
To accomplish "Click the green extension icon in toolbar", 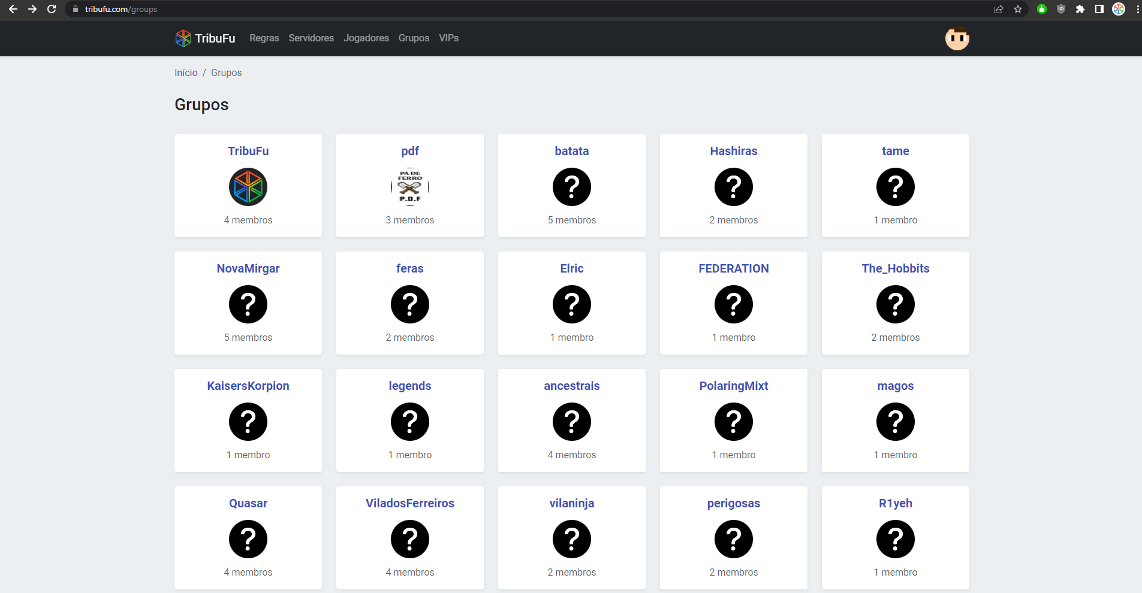I will pos(1042,9).
